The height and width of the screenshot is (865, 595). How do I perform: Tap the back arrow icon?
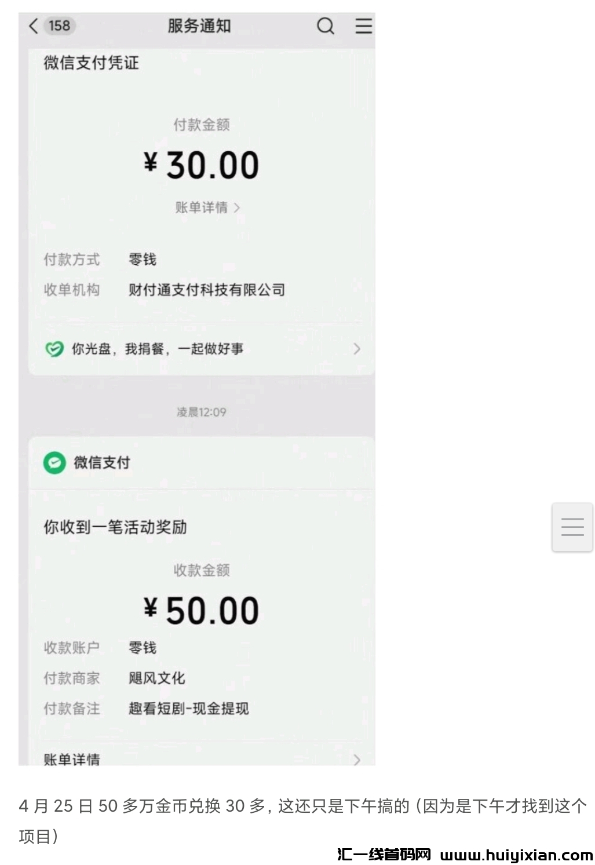pos(34,26)
